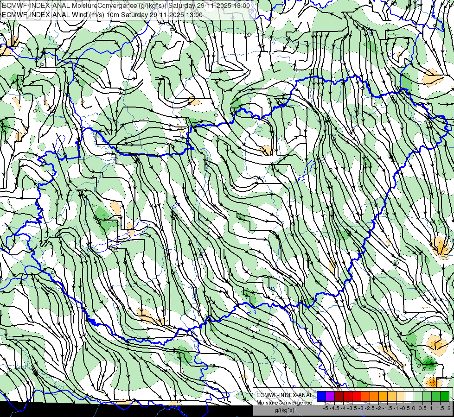Viewport: 454px width, 417px height.
Task: Click the darkest green legend swatch
Action: (x=445, y=396)
